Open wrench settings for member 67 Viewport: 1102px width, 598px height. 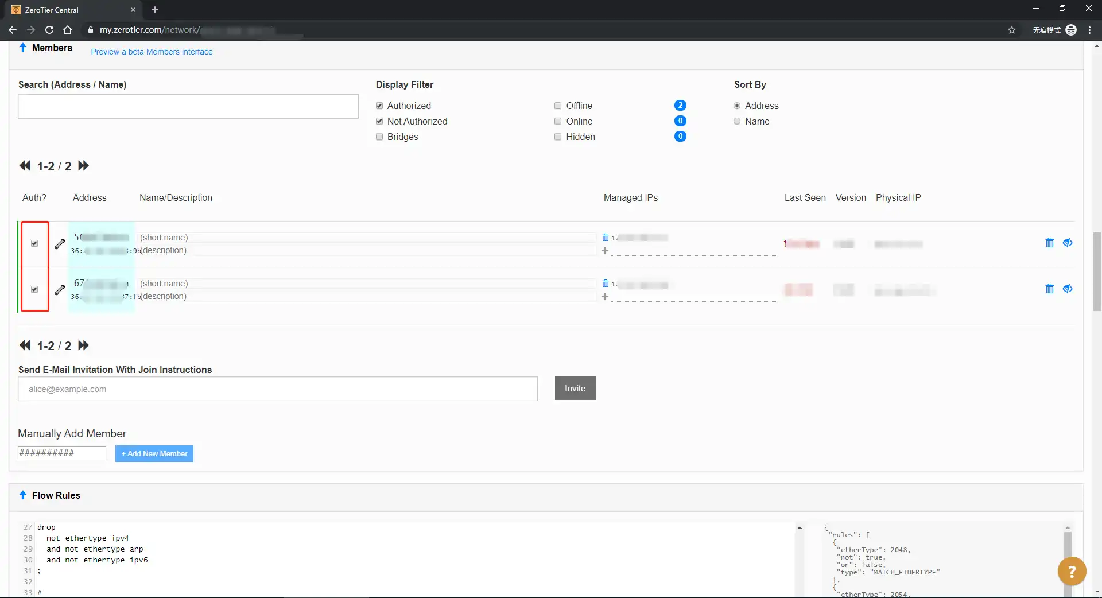60,290
